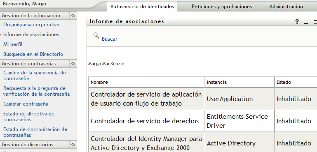Go to Mi perfil
This screenshot has height=152, width=317.
(x=13, y=44)
